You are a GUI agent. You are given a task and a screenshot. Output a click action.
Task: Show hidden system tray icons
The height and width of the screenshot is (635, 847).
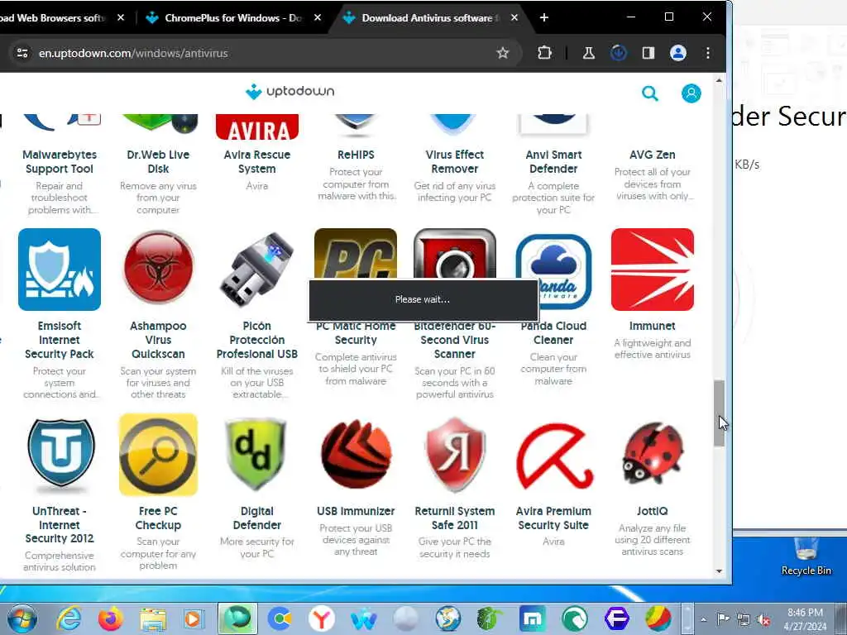(703, 619)
